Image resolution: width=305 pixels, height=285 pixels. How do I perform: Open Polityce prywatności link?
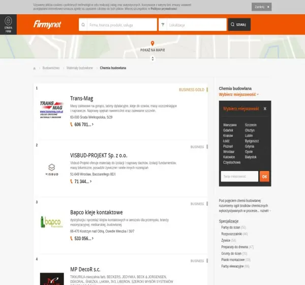[164, 9]
